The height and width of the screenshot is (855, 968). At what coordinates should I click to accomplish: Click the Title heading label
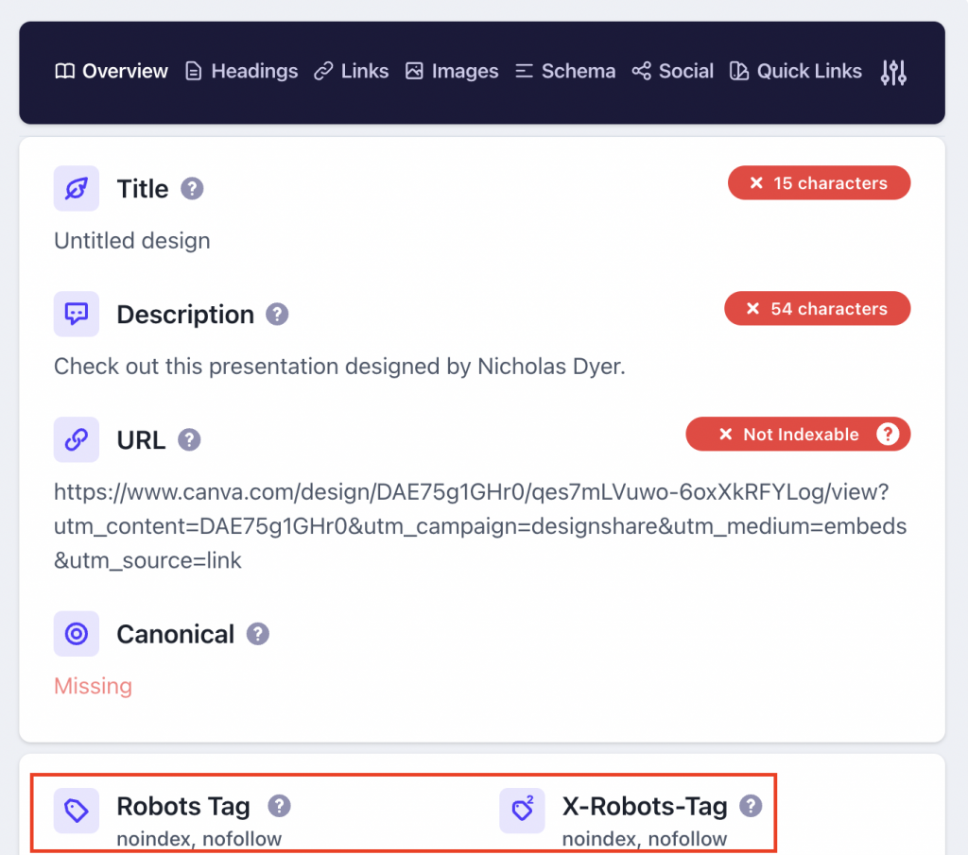(x=143, y=189)
